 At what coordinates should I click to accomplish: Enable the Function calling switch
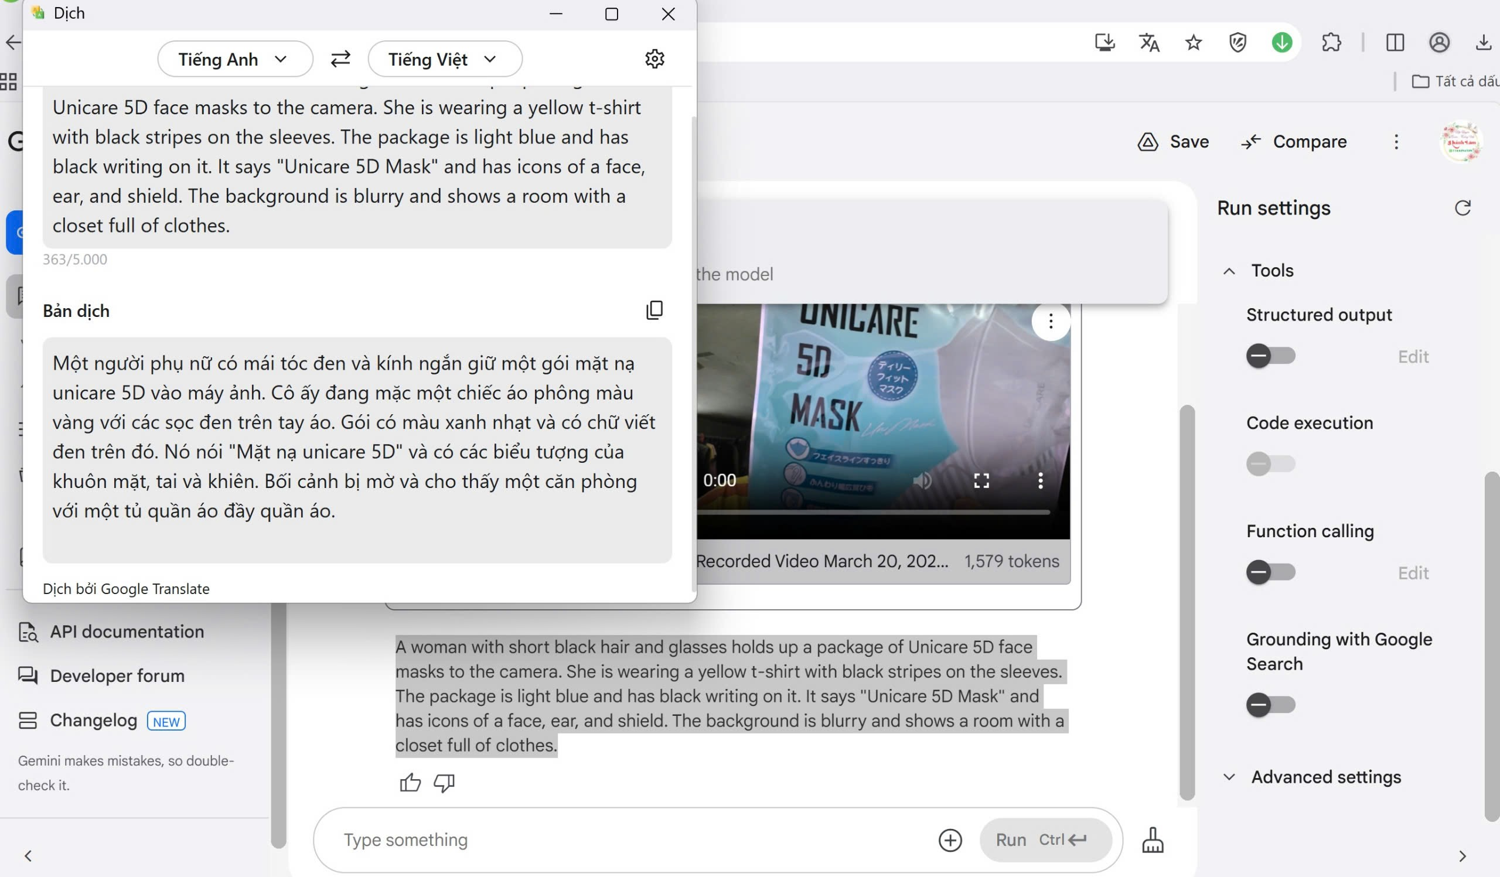pyautogui.click(x=1270, y=572)
